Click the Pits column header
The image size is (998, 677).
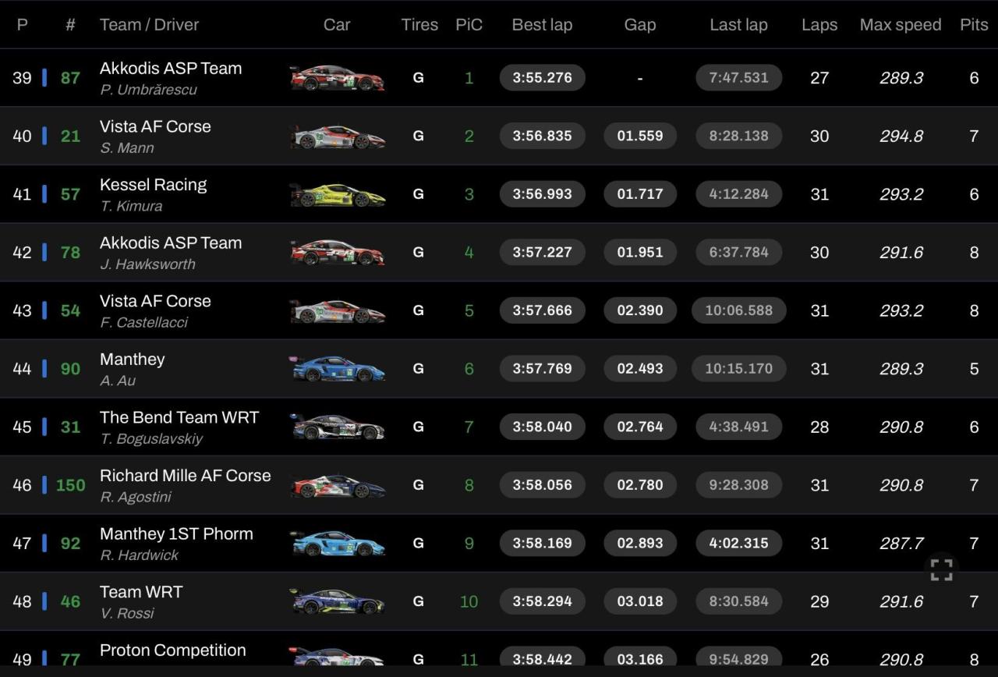pos(974,25)
